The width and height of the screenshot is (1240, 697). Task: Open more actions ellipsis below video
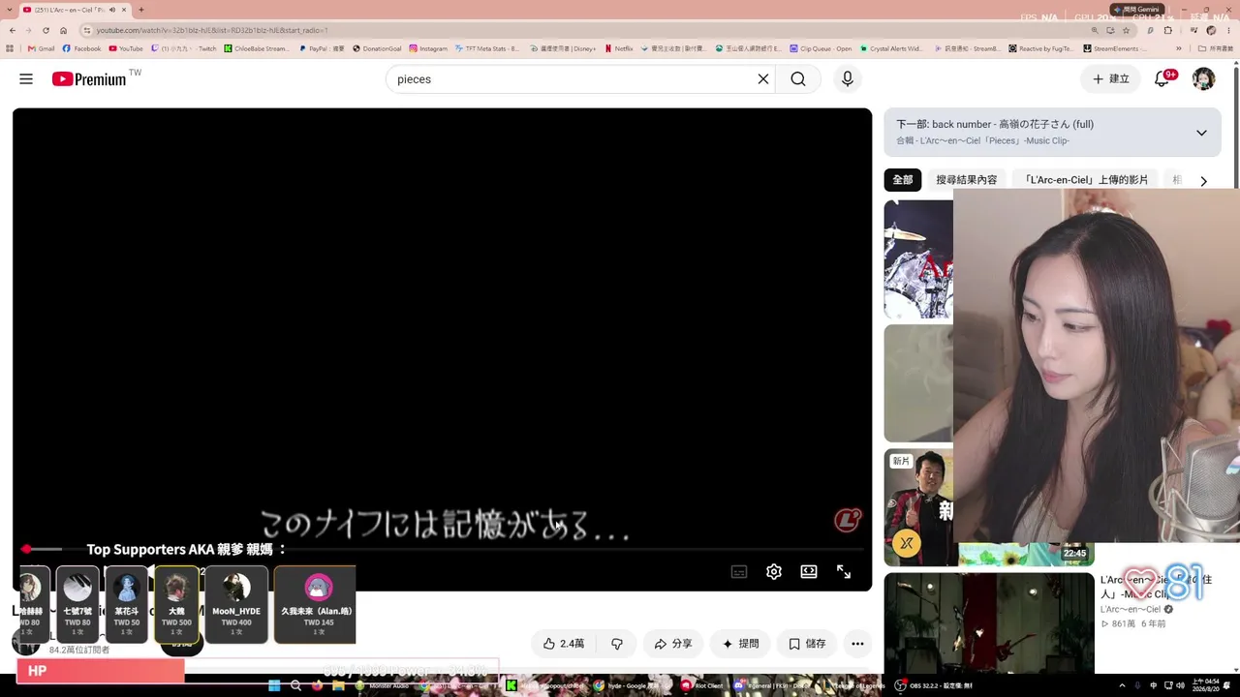tap(857, 644)
